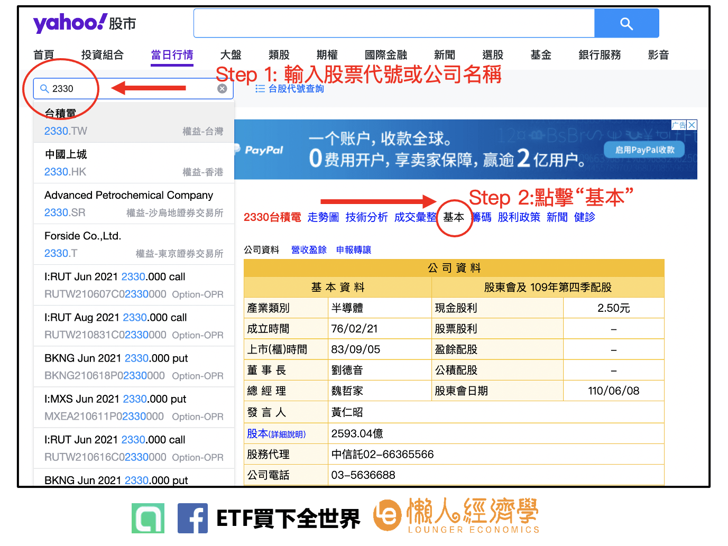Screen dimensions: 728x546
Task: Select the RUTW210607C02330000 option suggestion
Action: (x=134, y=285)
